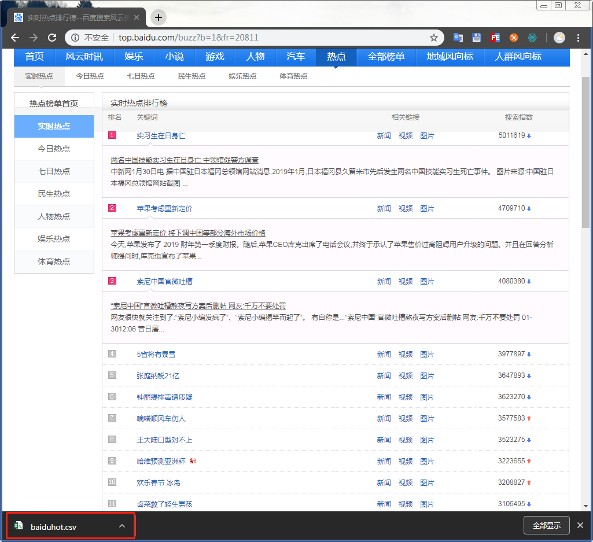Screen dimensions: 593x542
Task: Expand baiduhot.csv download options chevron
Action: 121,526
